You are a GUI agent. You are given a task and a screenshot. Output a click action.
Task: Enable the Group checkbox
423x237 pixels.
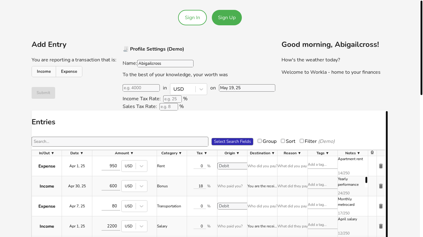tap(259, 141)
